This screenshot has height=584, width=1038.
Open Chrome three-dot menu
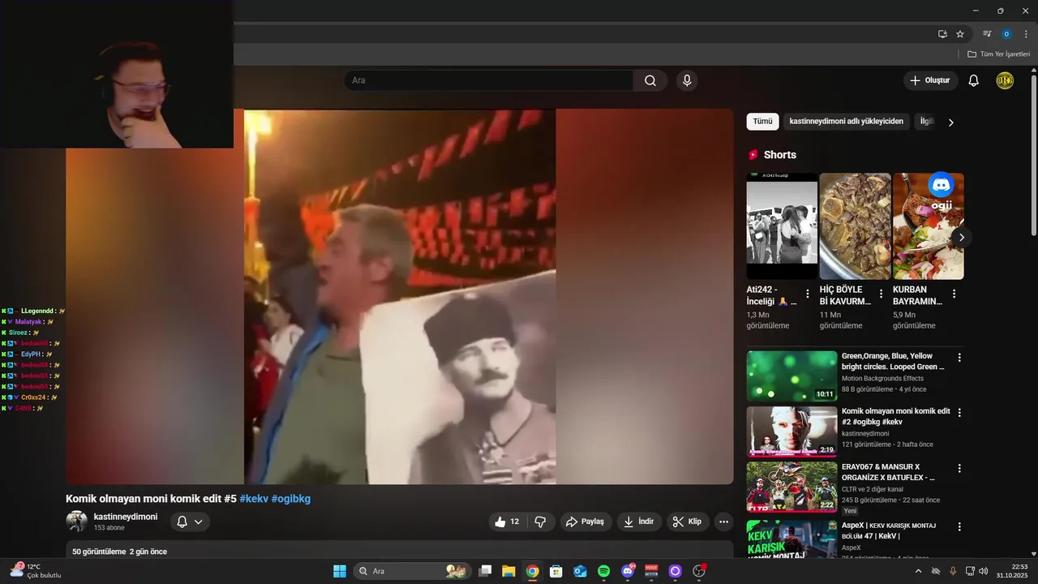pos(1026,34)
